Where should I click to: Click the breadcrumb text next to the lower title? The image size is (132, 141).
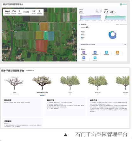pos(30,70)
